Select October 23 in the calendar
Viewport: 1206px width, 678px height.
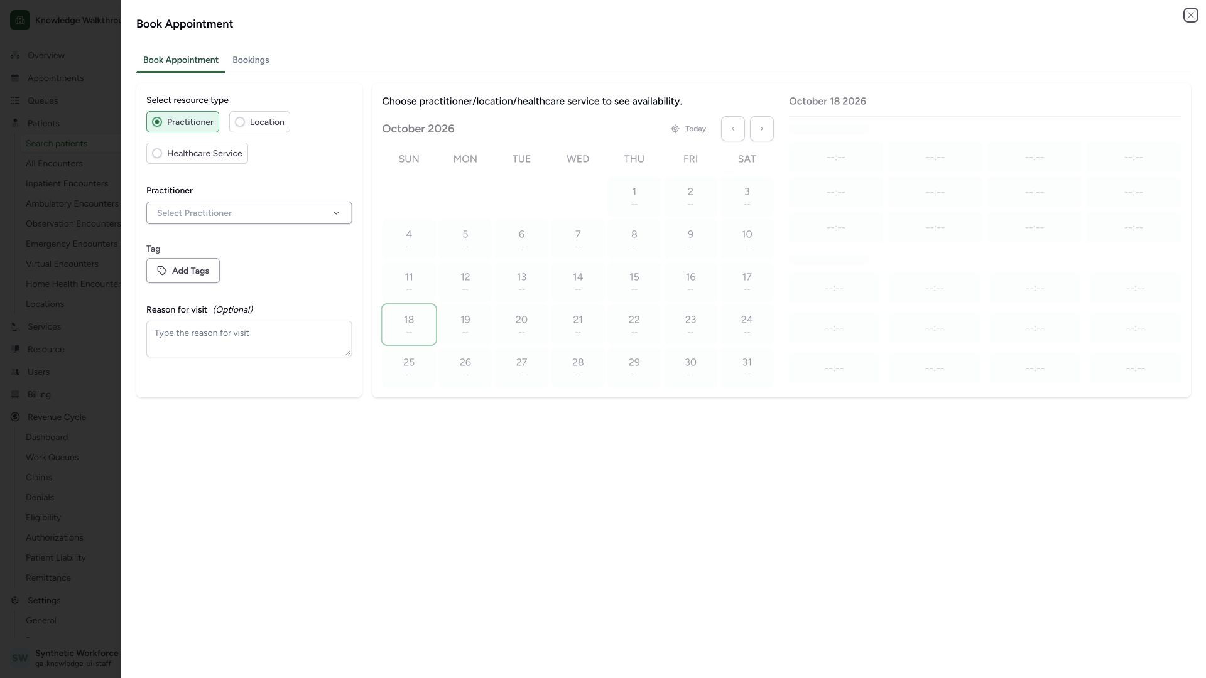690,325
